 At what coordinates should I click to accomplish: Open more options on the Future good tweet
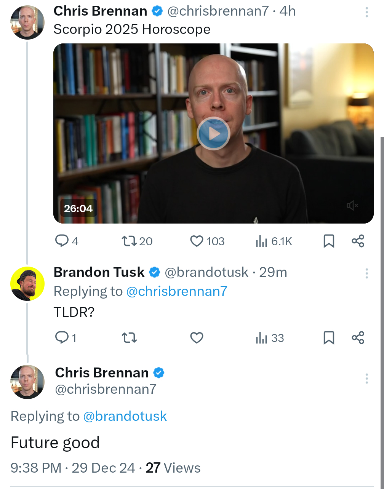pos(366,379)
